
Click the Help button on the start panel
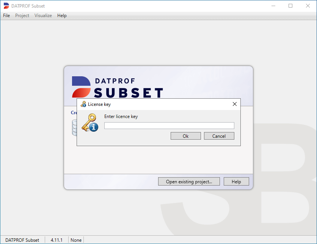236,182
